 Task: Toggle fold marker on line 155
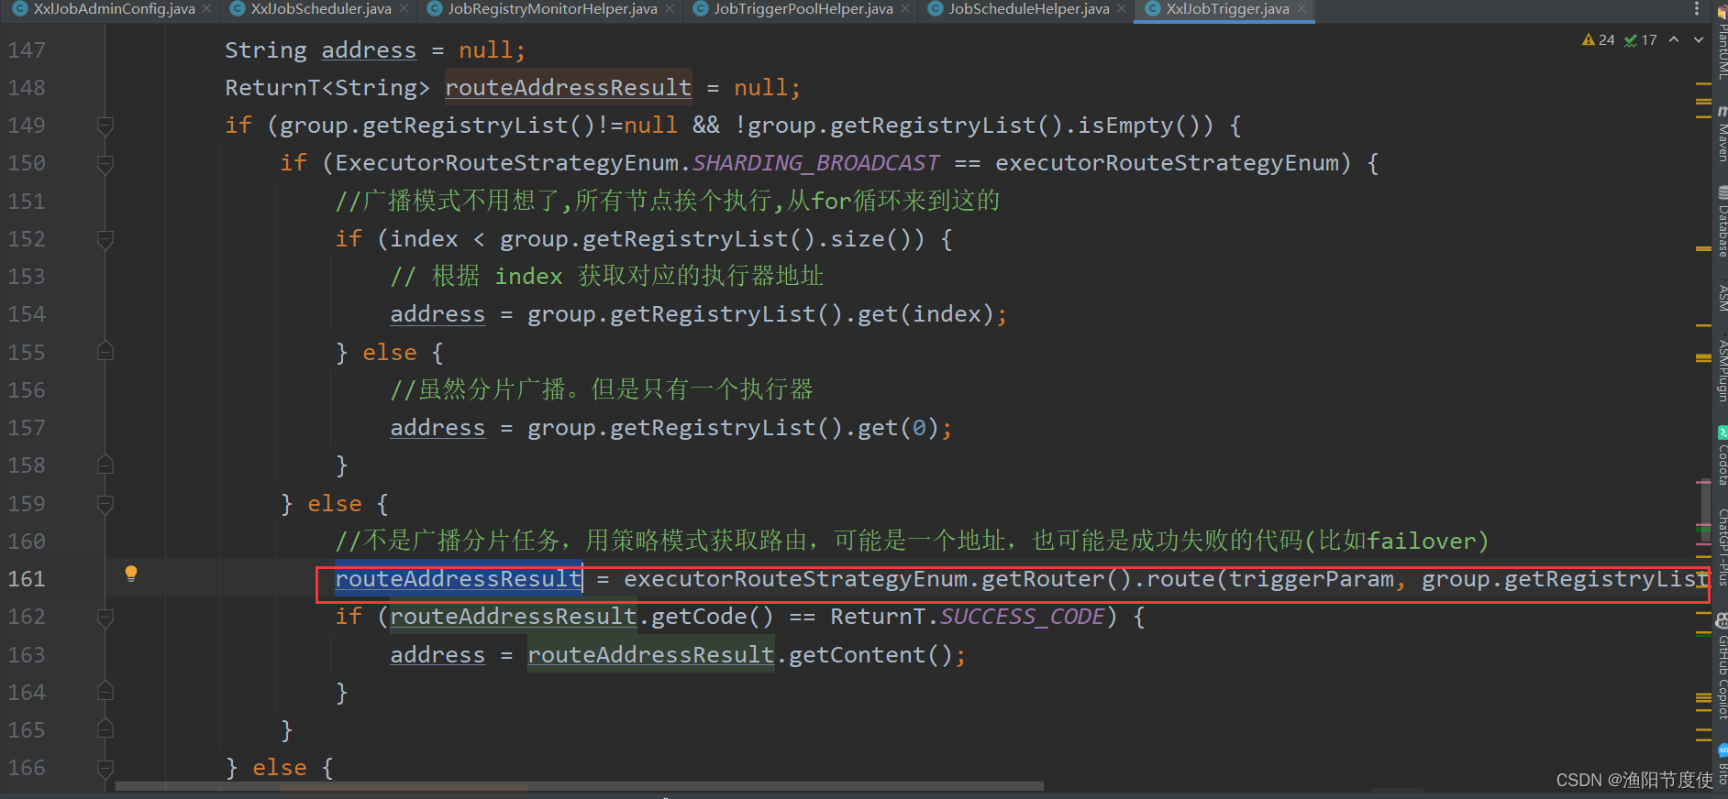click(105, 352)
